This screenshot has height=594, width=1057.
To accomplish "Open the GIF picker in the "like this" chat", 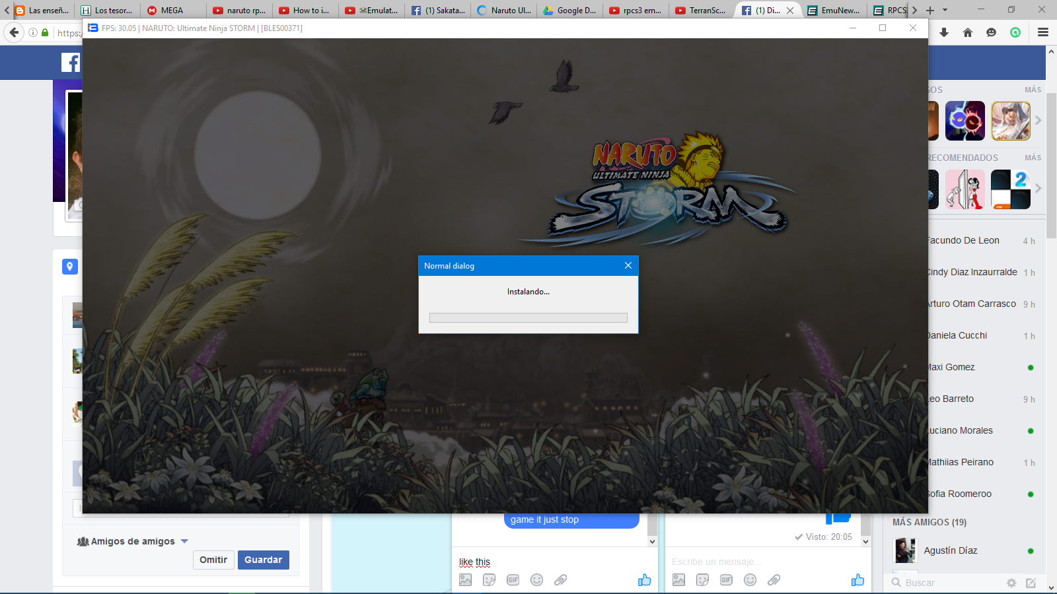I will tap(513, 580).
